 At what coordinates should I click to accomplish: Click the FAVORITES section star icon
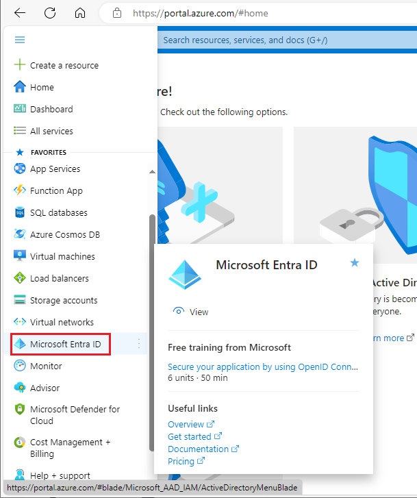pos(20,153)
